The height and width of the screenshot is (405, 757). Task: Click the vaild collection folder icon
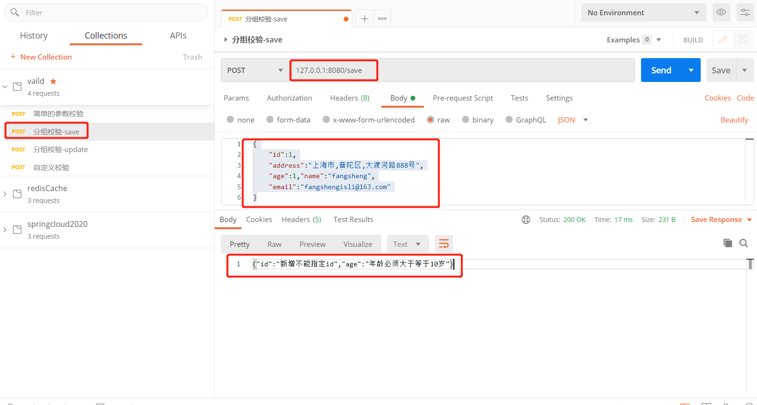coord(17,87)
